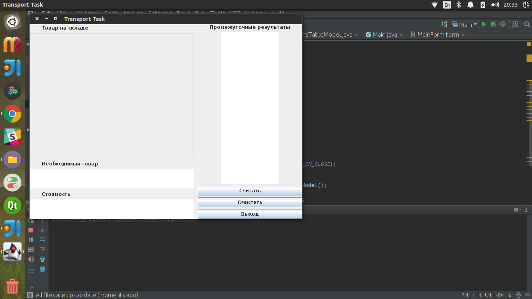Launch Google Chrome from the dock

click(12, 114)
